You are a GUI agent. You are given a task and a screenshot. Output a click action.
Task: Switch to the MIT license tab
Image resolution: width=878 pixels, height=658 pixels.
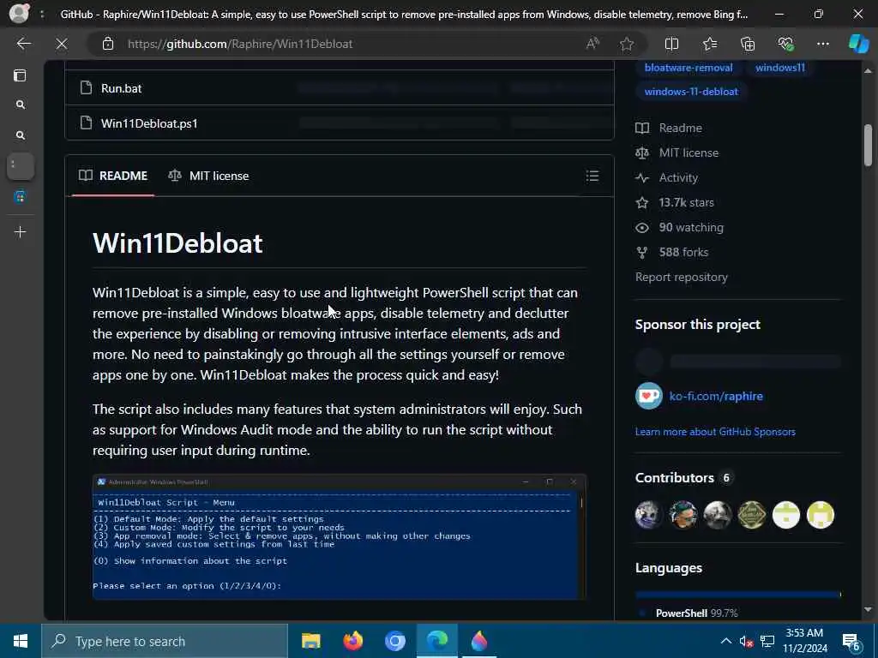click(x=208, y=176)
